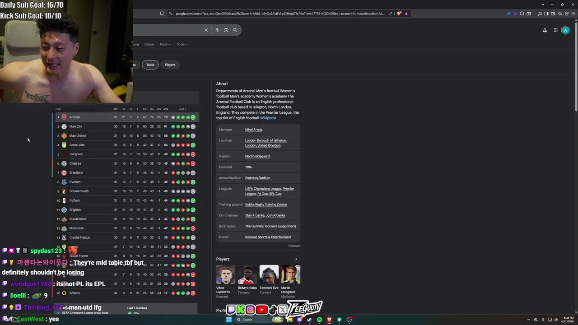578x325 pixels.
Task: Open the Google account avatar menu
Action: click(x=565, y=30)
